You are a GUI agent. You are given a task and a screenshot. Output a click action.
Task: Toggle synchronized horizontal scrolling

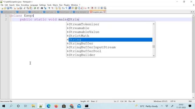[59, 8]
